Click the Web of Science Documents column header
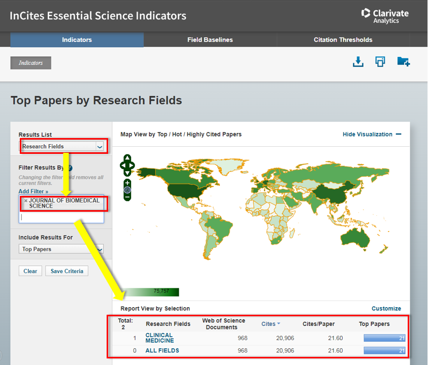The image size is (428, 365). (223, 324)
